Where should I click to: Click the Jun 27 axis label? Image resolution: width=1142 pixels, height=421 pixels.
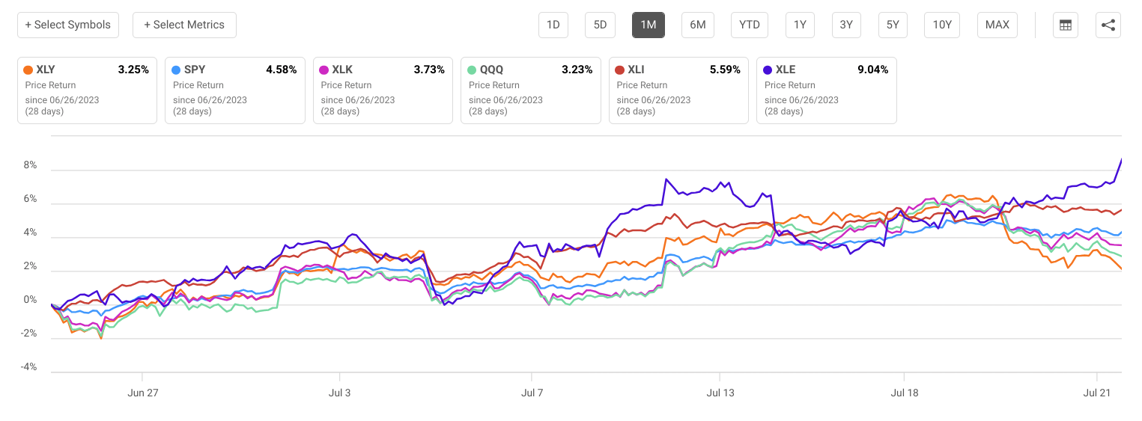click(x=142, y=393)
